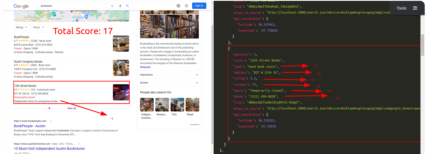Start voice search with microphone icon

[120, 6]
